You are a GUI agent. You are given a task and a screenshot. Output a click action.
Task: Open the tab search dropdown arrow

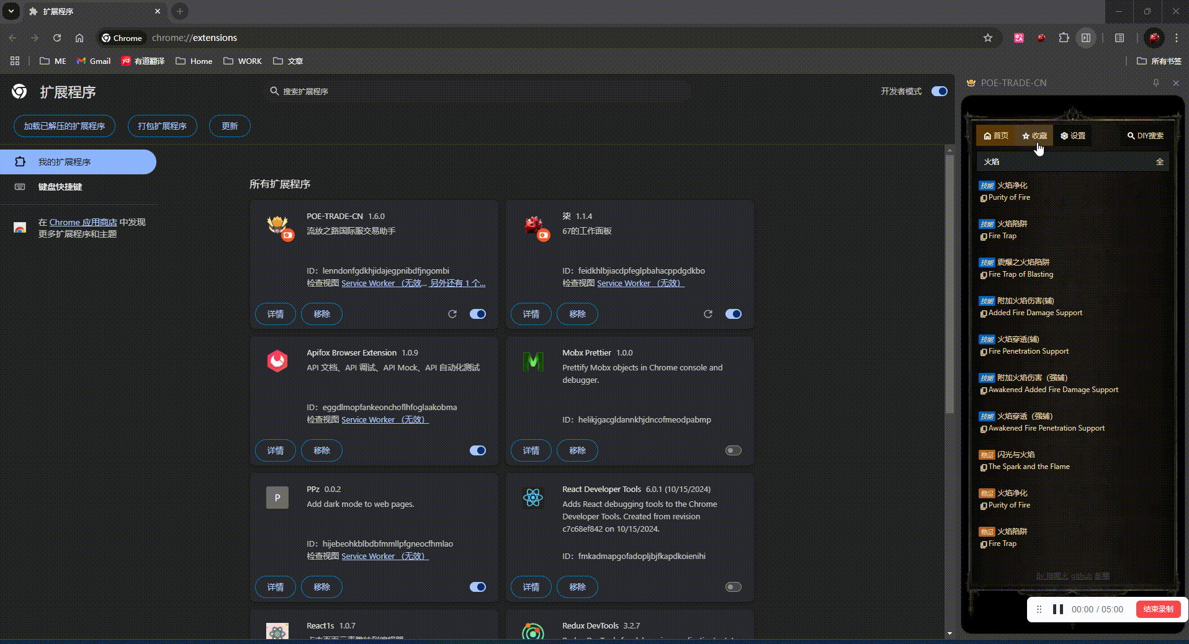click(11, 11)
